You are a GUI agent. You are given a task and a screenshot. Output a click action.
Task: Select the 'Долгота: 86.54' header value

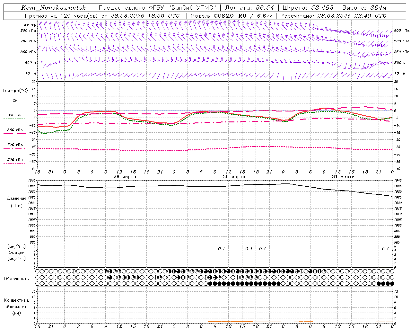pos(250,8)
